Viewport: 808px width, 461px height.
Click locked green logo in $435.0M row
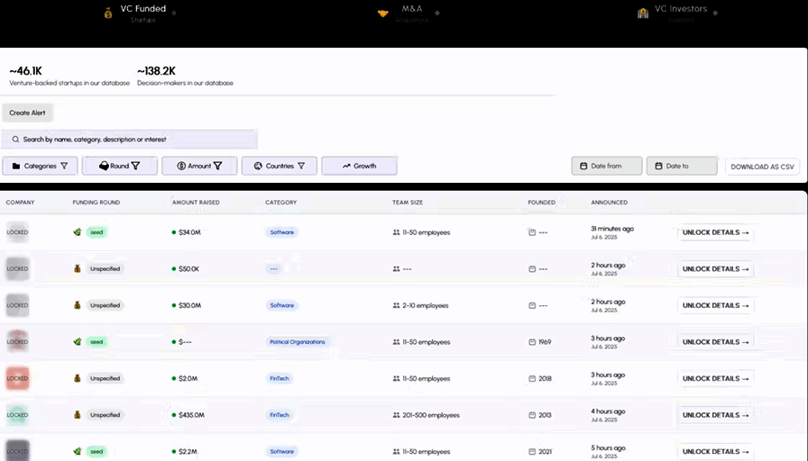coord(17,415)
